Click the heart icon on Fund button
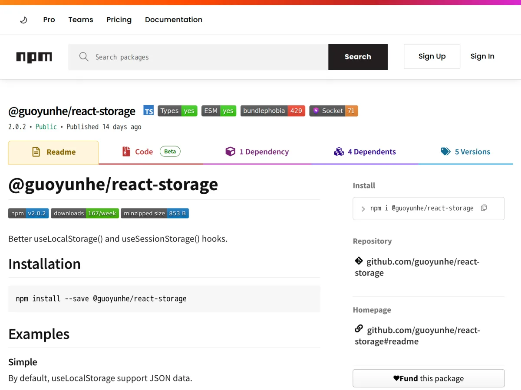The width and height of the screenshot is (521, 390). point(396,378)
